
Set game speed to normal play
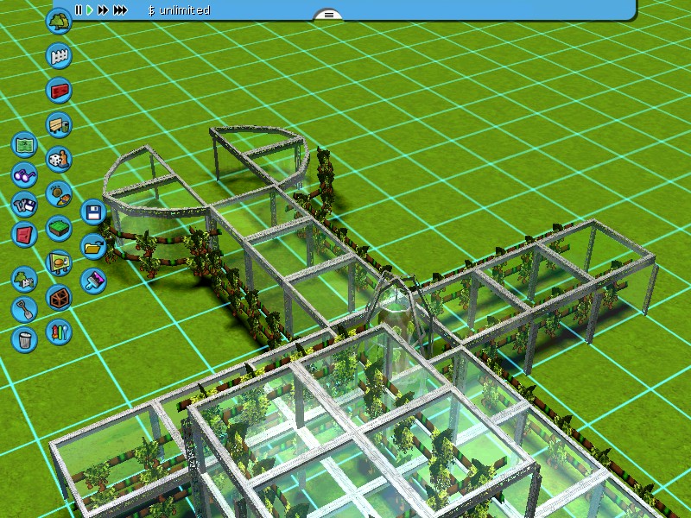pos(89,10)
